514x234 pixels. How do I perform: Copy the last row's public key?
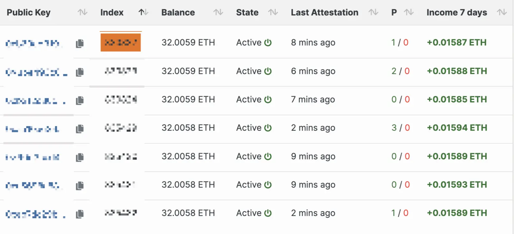click(80, 214)
